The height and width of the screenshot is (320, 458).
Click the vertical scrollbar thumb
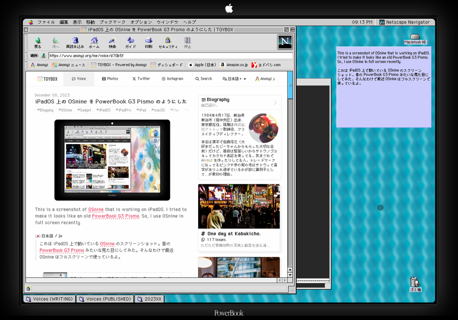click(x=290, y=85)
